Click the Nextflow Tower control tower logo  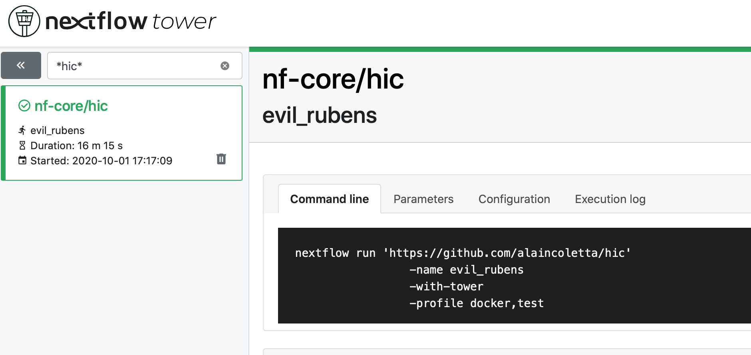coord(24,21)
